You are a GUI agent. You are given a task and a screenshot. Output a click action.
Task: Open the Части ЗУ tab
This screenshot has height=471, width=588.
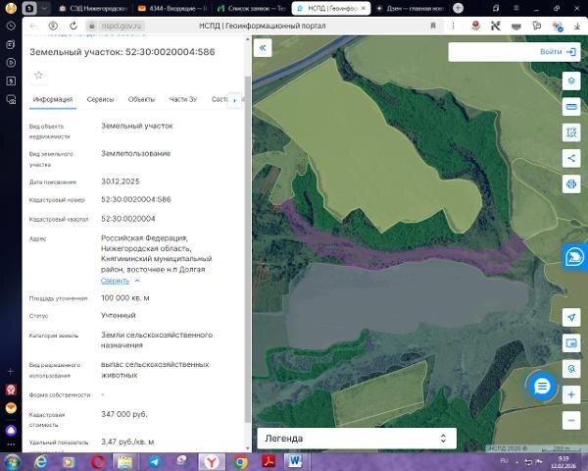click(x=183, y=99)
